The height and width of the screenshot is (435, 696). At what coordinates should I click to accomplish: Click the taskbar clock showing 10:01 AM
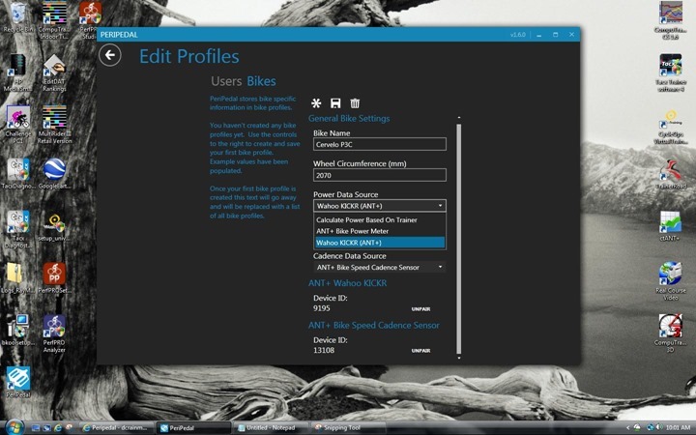678,427
